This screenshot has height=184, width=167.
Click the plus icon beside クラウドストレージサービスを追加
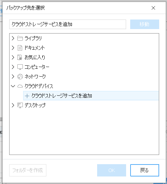[27, 96]
